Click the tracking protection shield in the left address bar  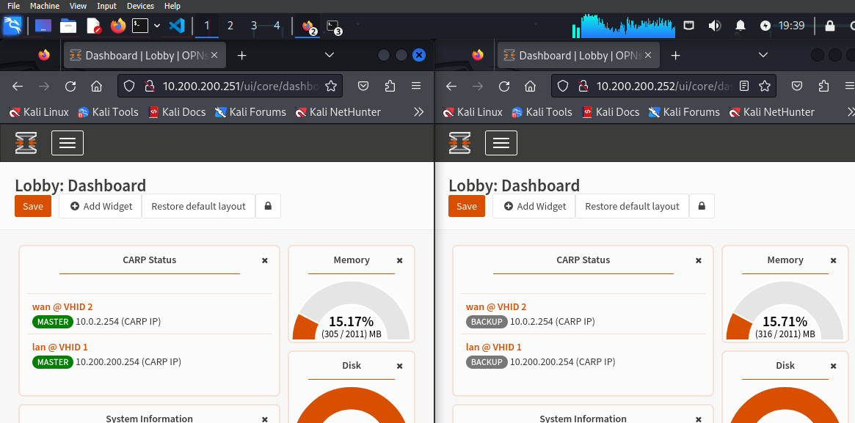coord(128,86)
